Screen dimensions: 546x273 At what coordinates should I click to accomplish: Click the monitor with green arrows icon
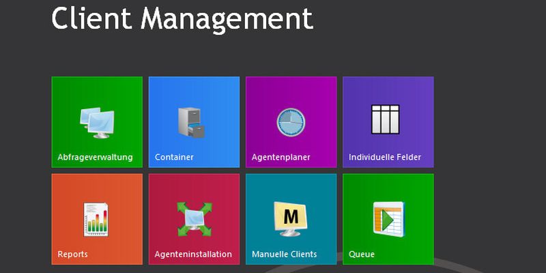click(x=195, y=219)
